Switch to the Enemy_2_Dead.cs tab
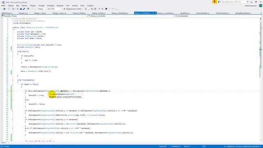This screenshot has width=263, height=148. pyautogui.click(x=79, y=13)
